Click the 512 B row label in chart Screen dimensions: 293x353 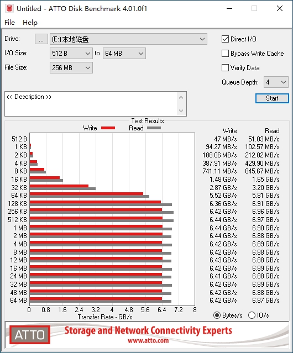pos(19,139)
